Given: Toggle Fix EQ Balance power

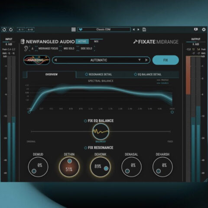Looking at the screenshot, I should pos(85,121).
